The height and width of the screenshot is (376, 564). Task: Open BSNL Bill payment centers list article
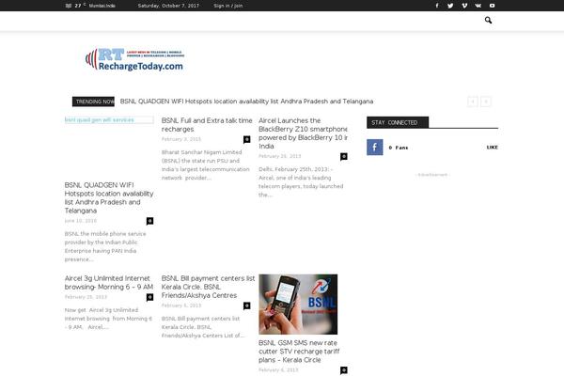pyautogui.click(x=208, y=287)
